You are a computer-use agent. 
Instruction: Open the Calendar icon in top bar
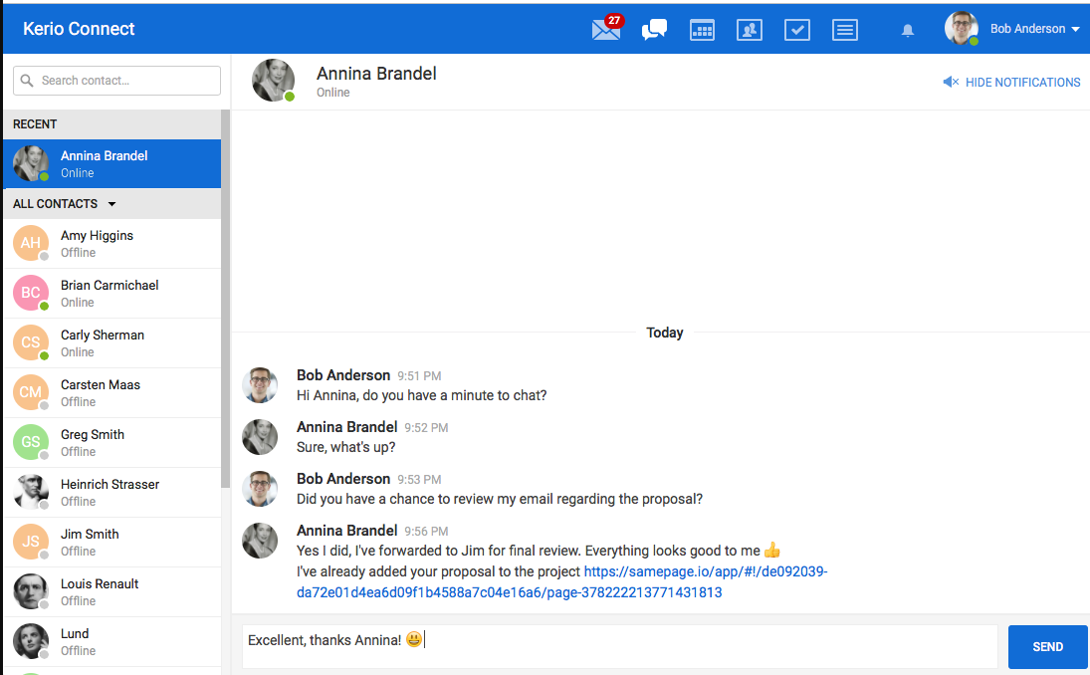[x=702, y=30]
